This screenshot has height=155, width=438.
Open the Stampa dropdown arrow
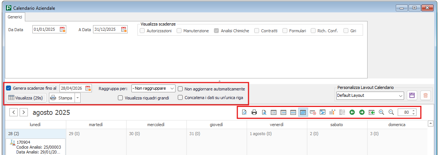[x=77, y=98]
